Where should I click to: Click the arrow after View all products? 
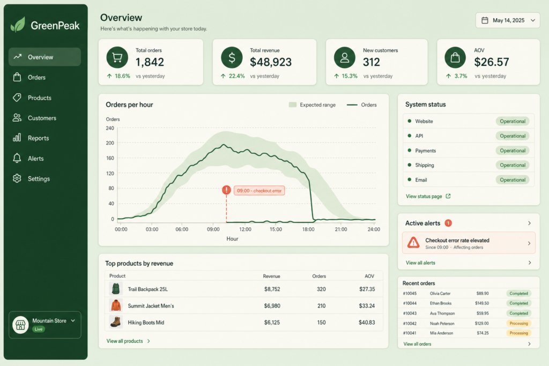tap(149, 341)
